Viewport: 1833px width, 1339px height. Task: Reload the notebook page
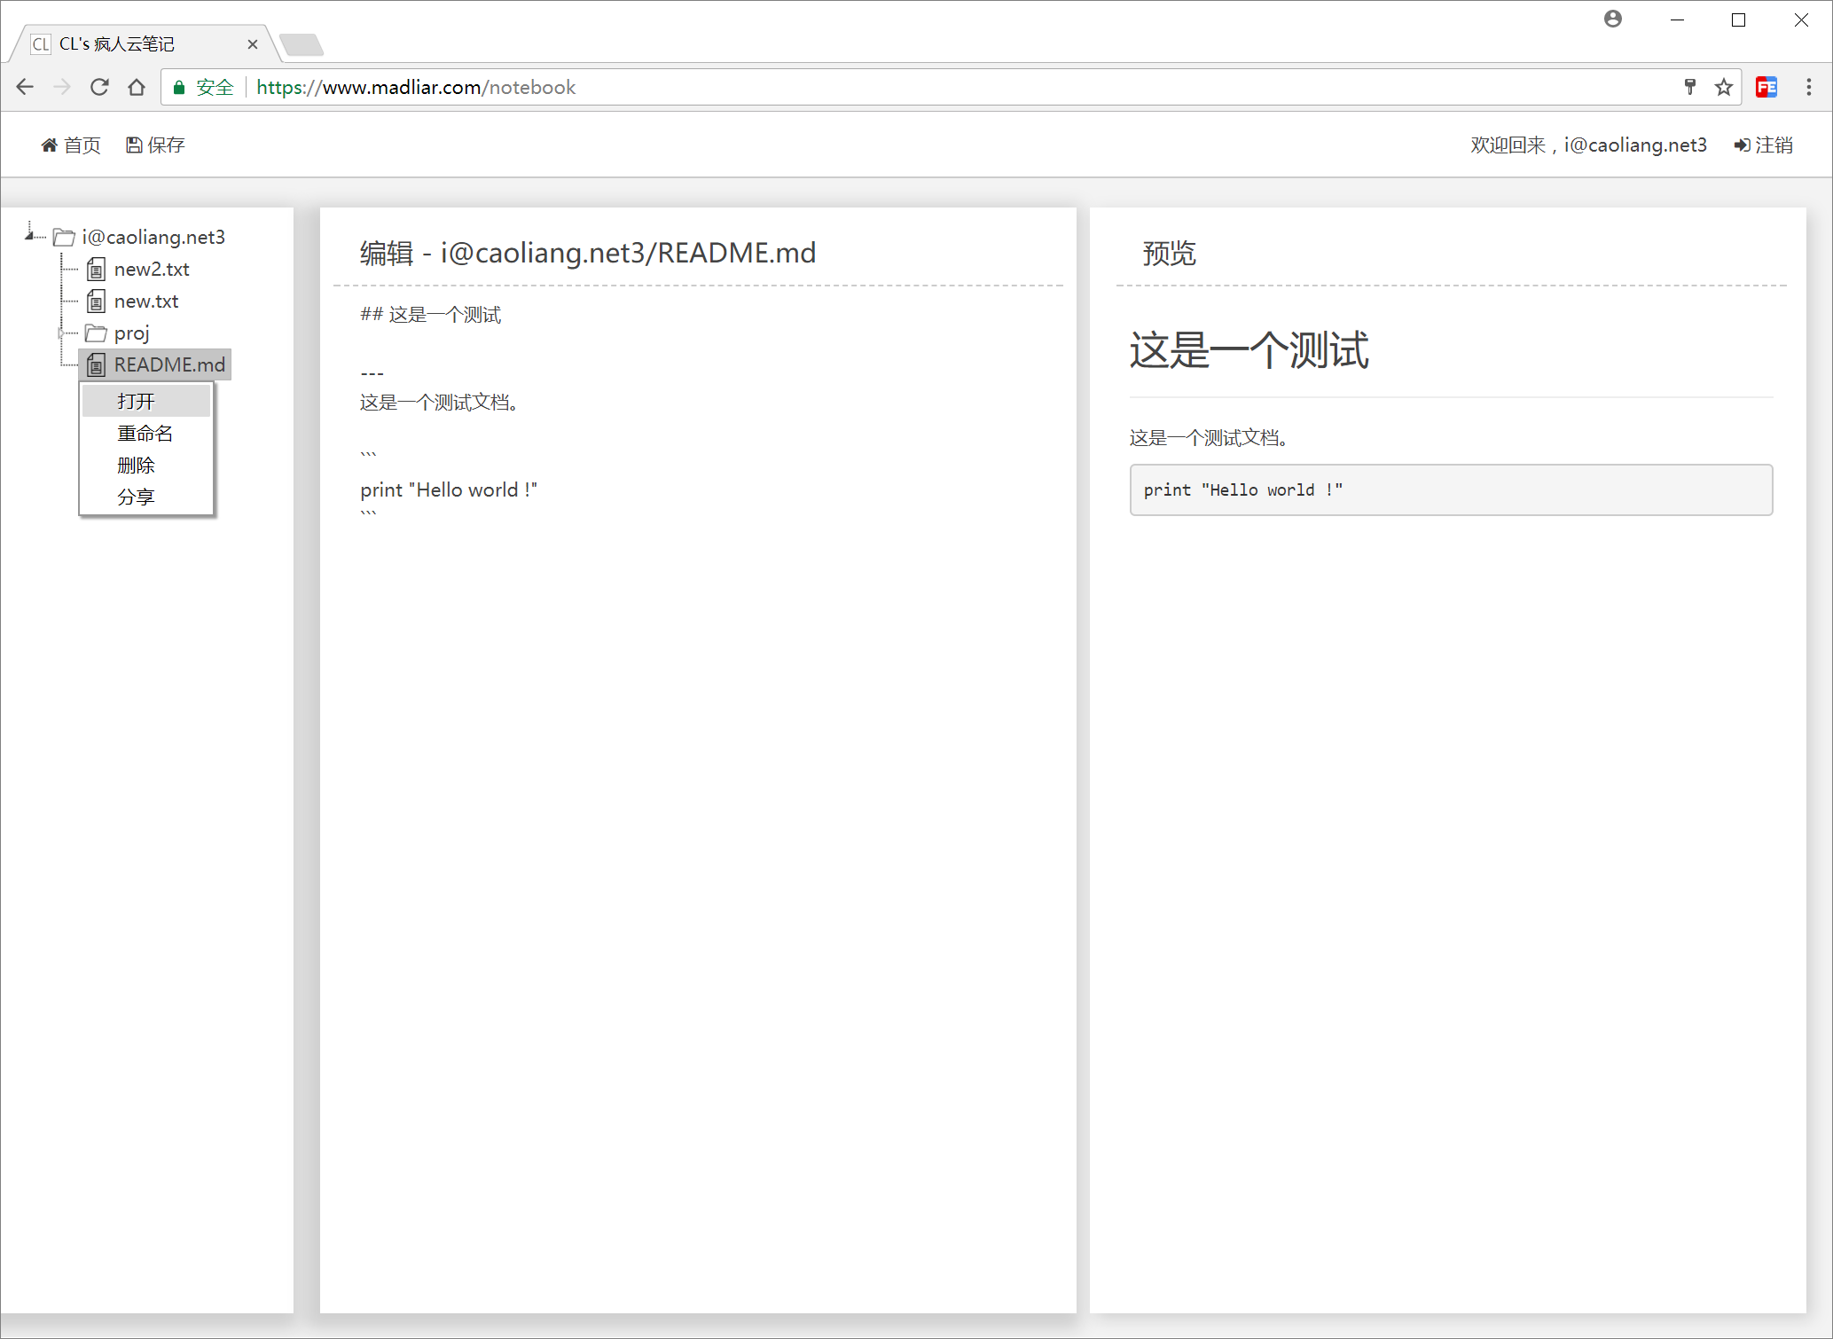pos(99,87)
